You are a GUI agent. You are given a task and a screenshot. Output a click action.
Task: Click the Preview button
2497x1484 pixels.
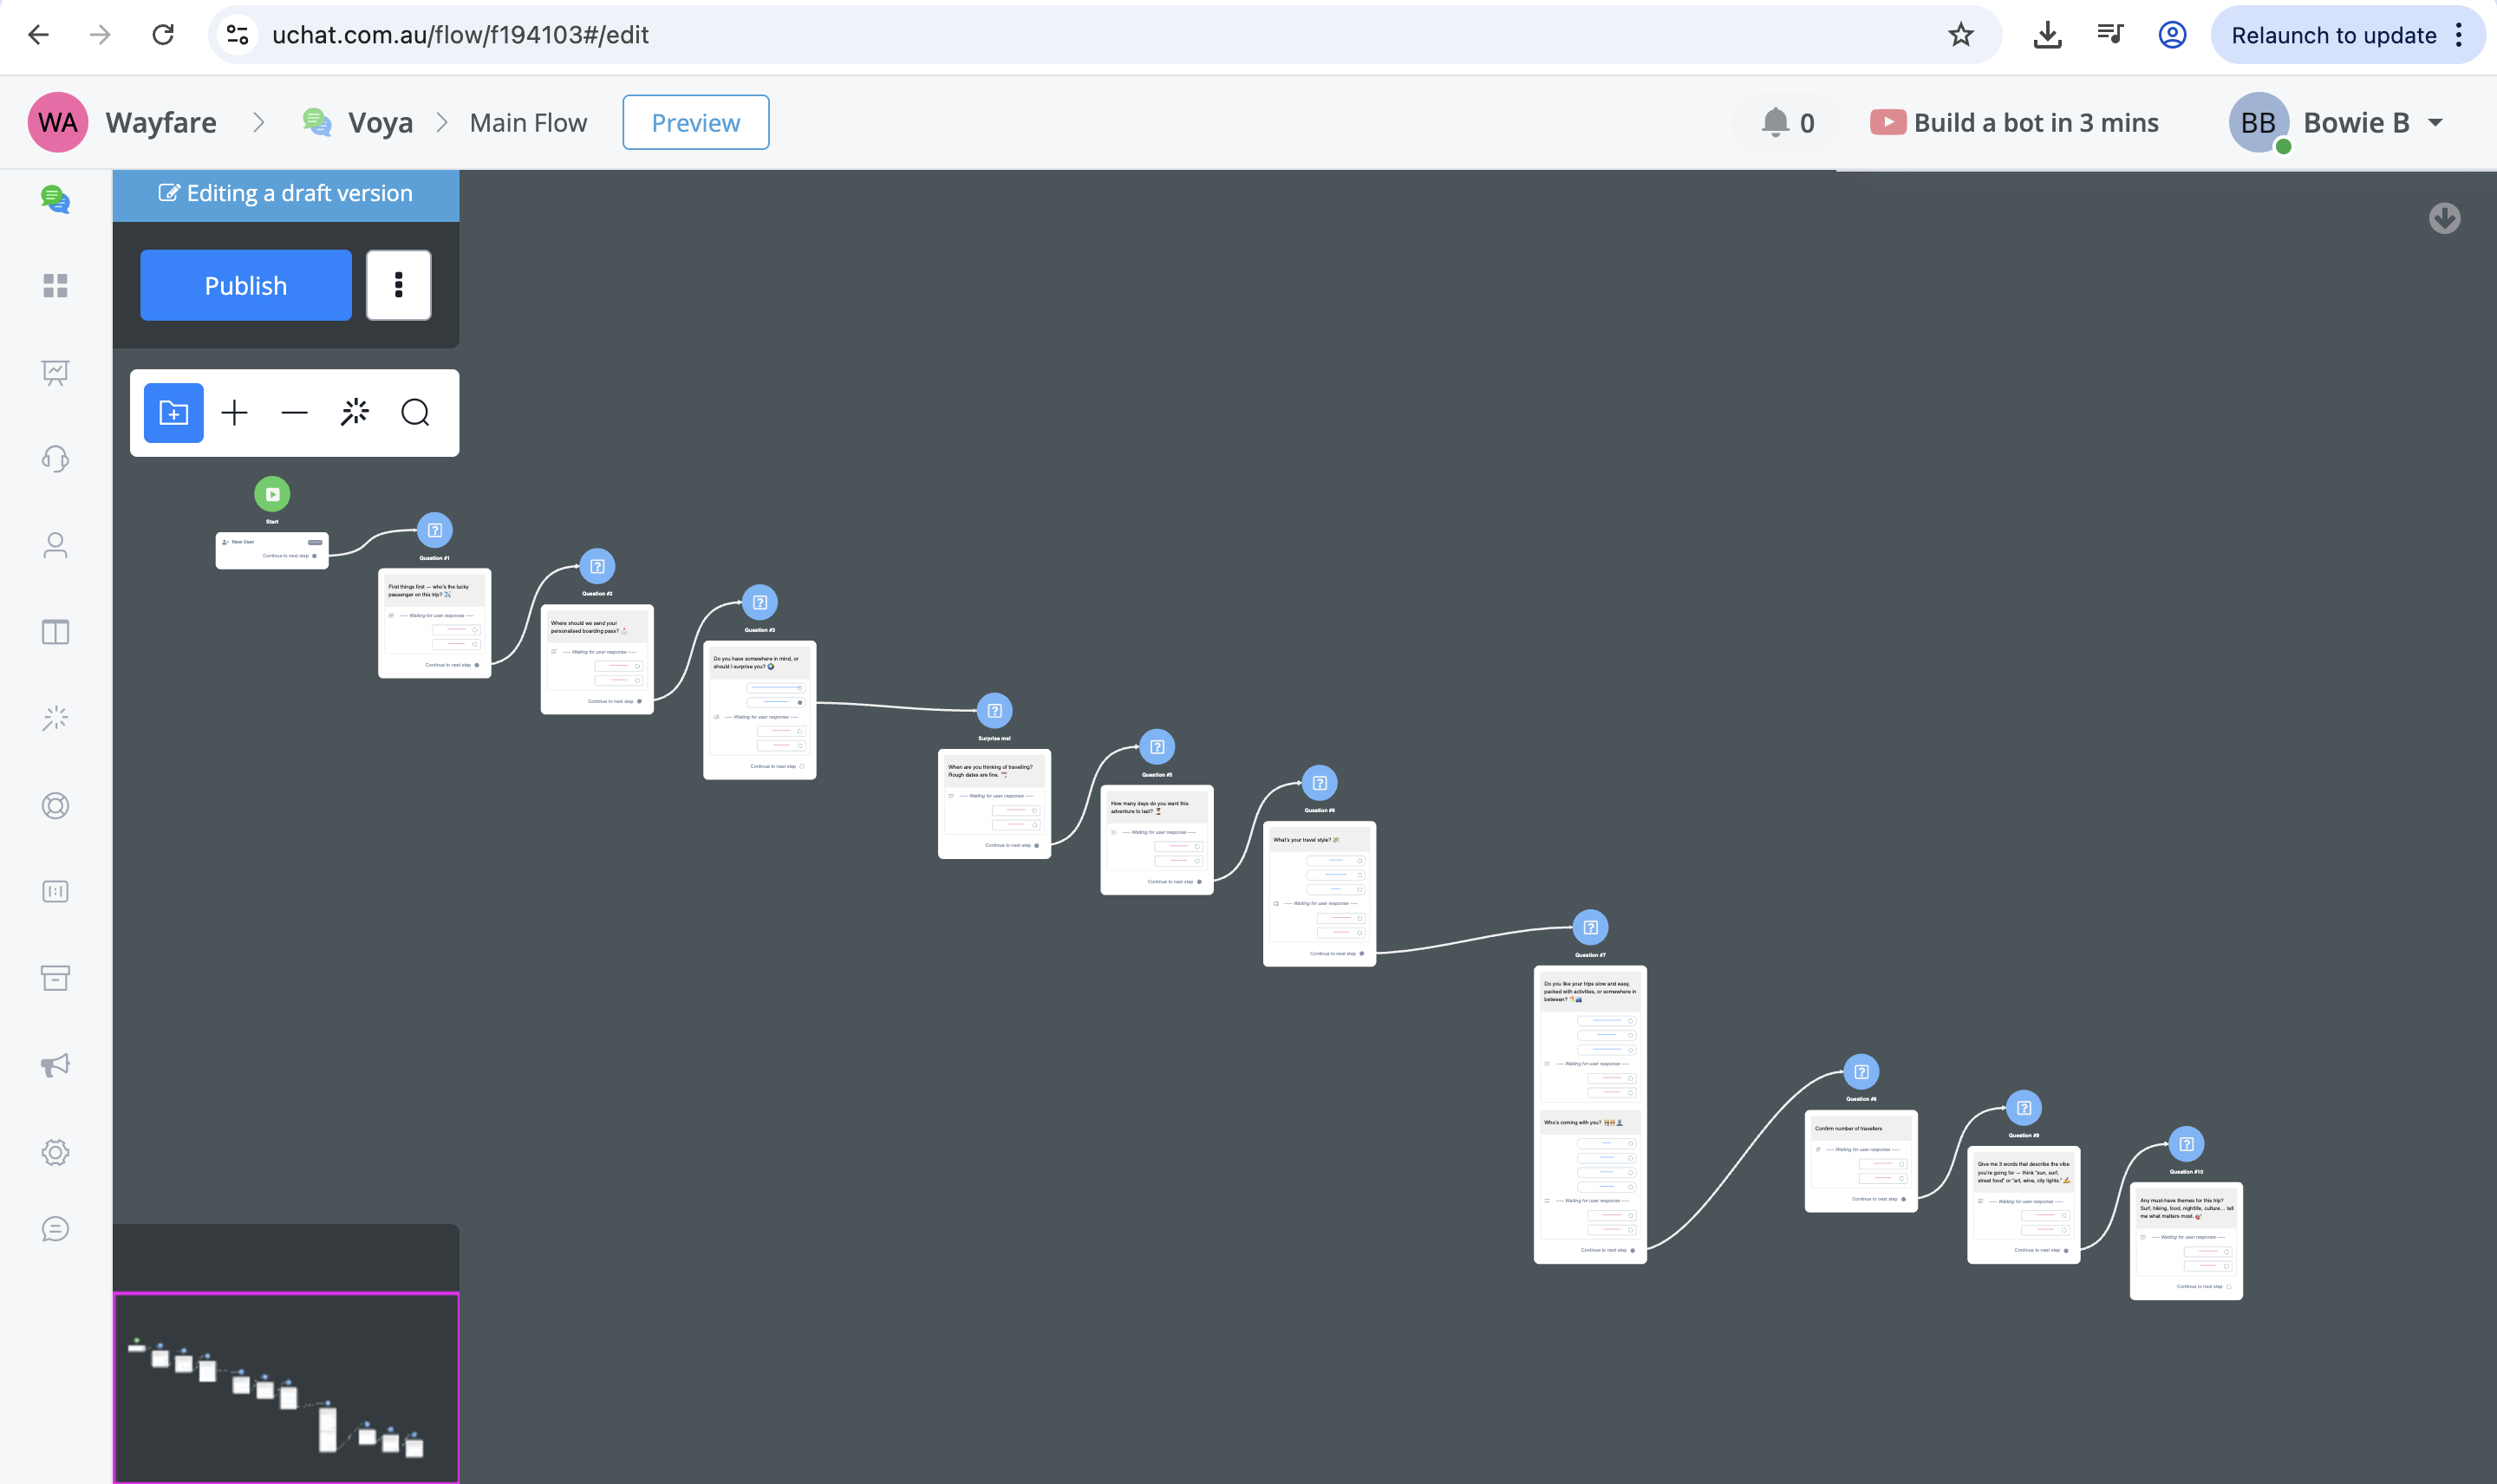tap(695, 122)
